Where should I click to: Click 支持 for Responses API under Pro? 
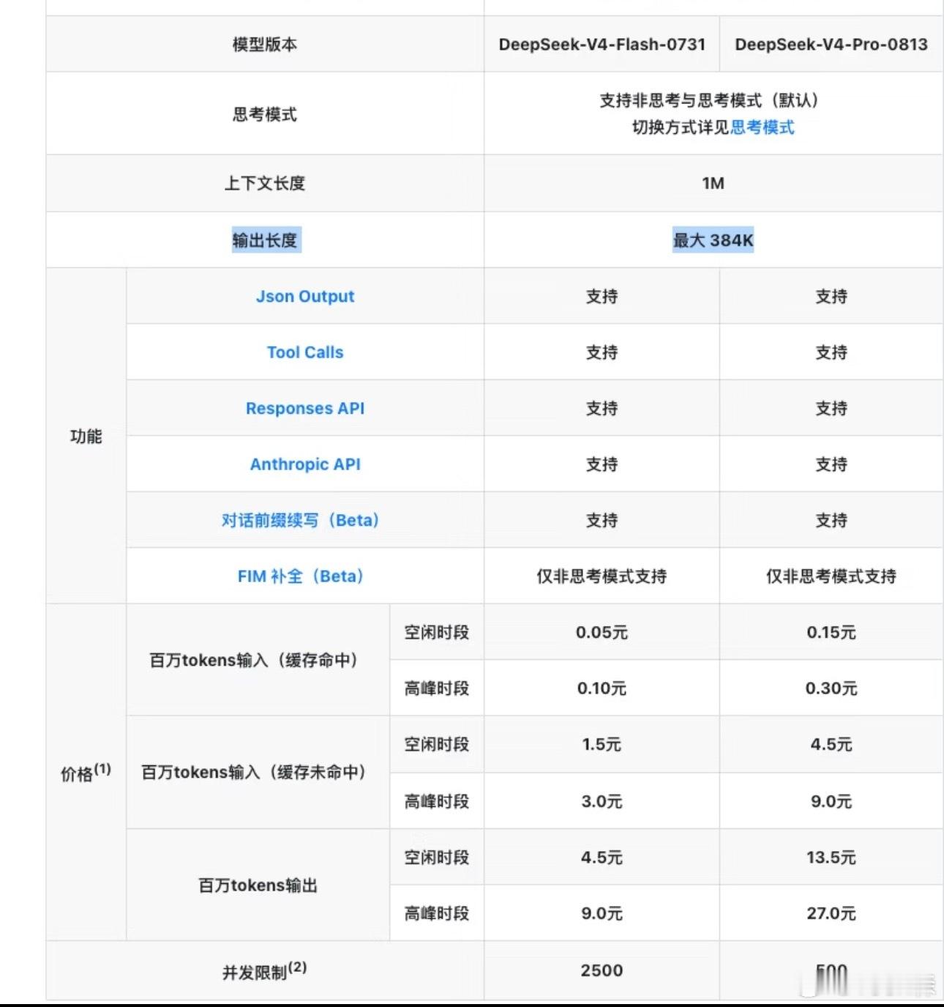point(831,409)
